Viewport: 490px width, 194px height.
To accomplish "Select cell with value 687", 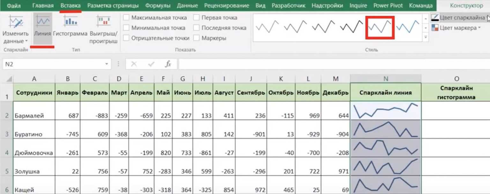I will point(68,111).
